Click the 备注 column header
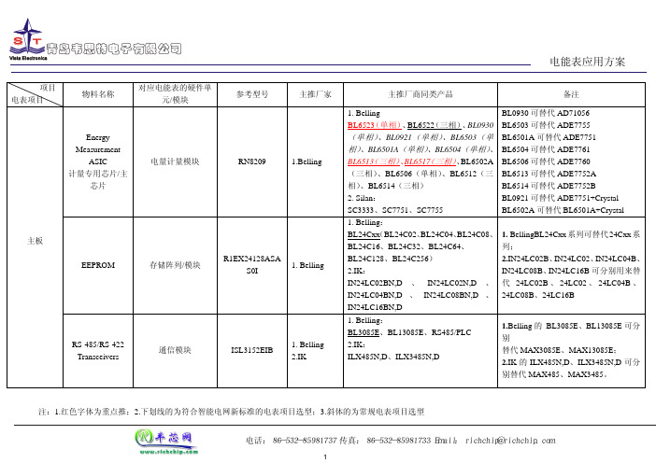The image size is (656, 463). (x=571, y=94)
